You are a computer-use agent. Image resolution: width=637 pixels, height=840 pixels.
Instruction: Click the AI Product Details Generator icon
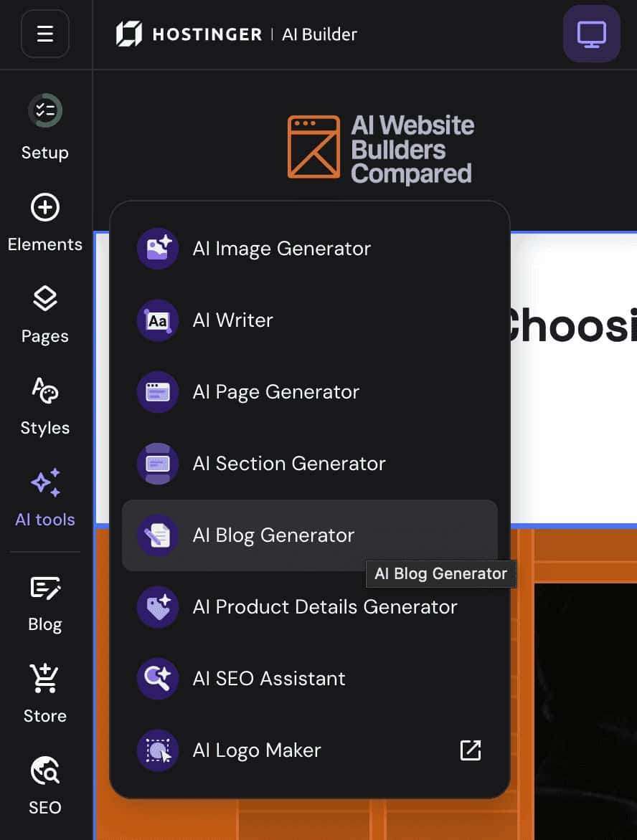tap(158, 607)
